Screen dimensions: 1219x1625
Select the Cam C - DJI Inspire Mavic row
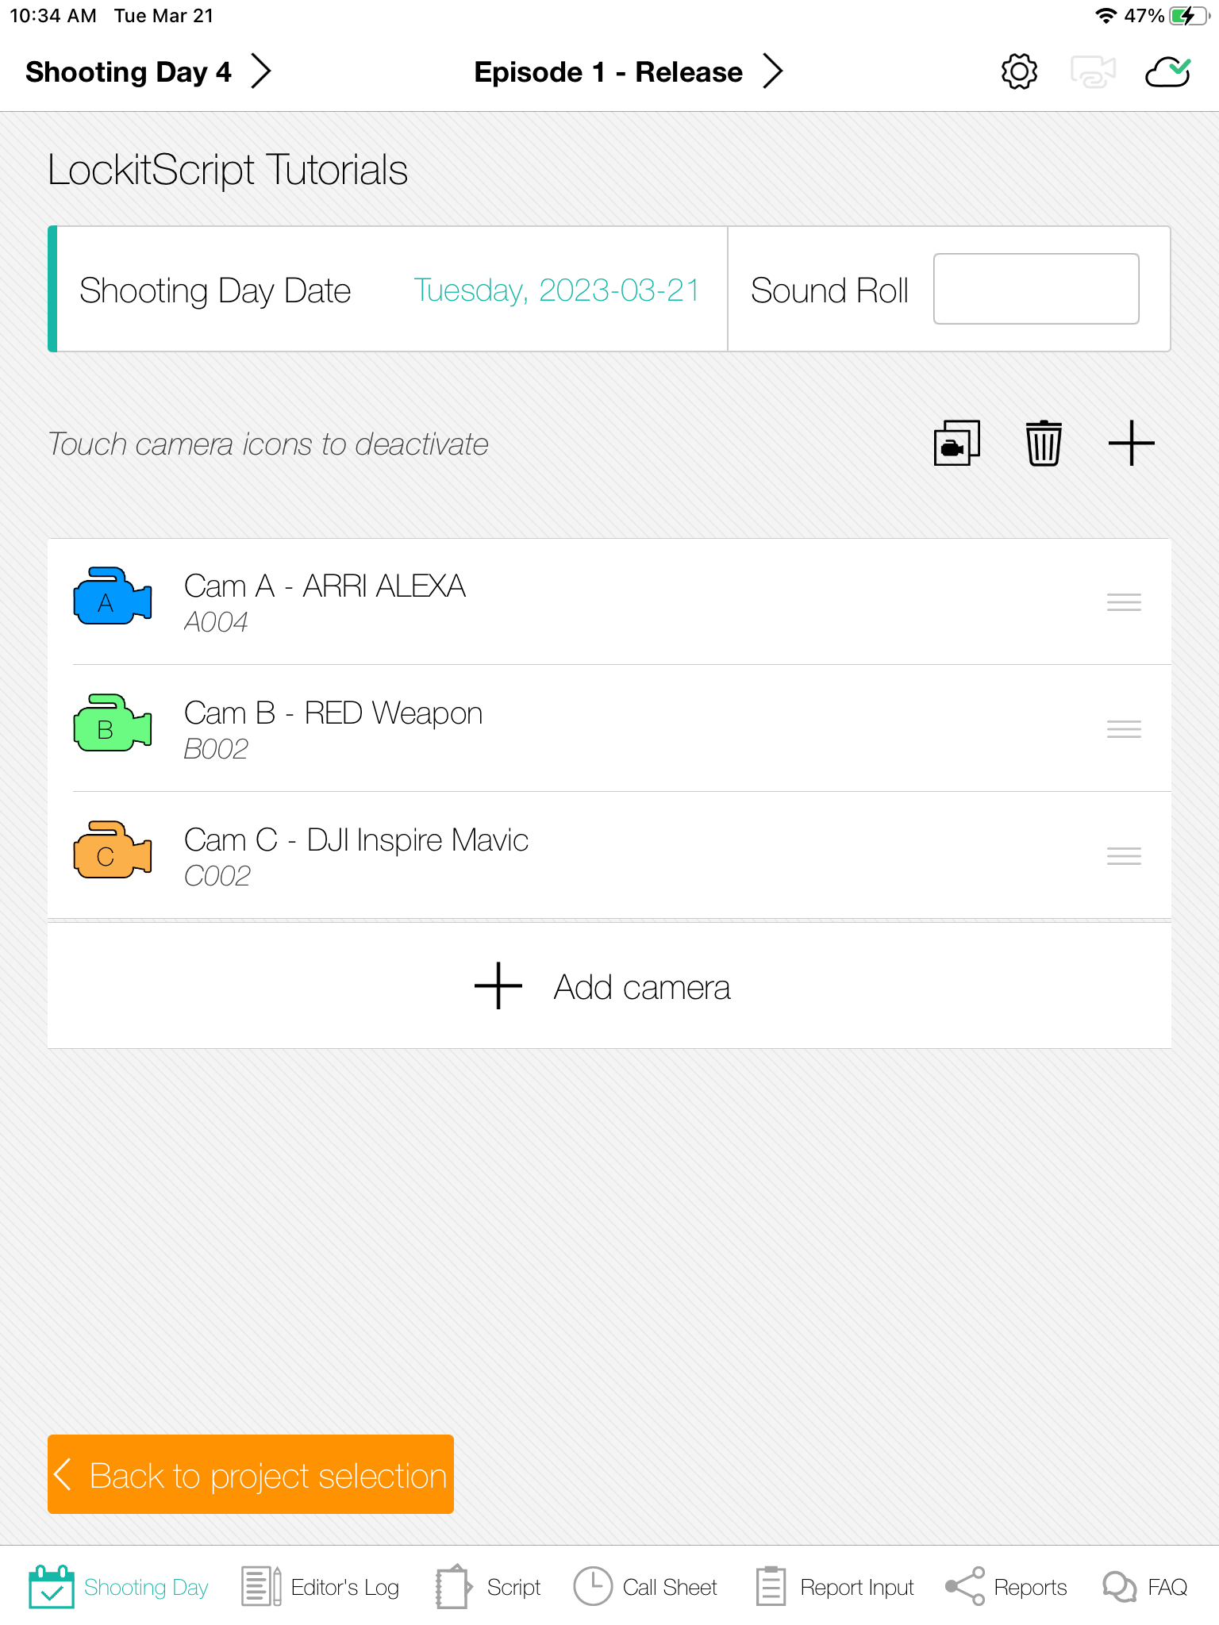[x=609, y=855]
